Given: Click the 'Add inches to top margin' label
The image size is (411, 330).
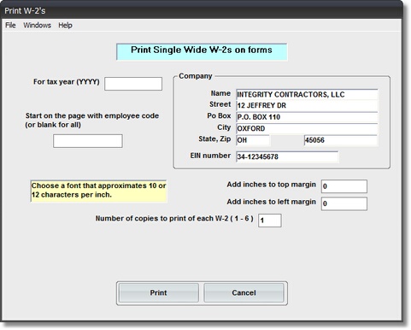Looking at the screenshot, I should pos(271,185).
